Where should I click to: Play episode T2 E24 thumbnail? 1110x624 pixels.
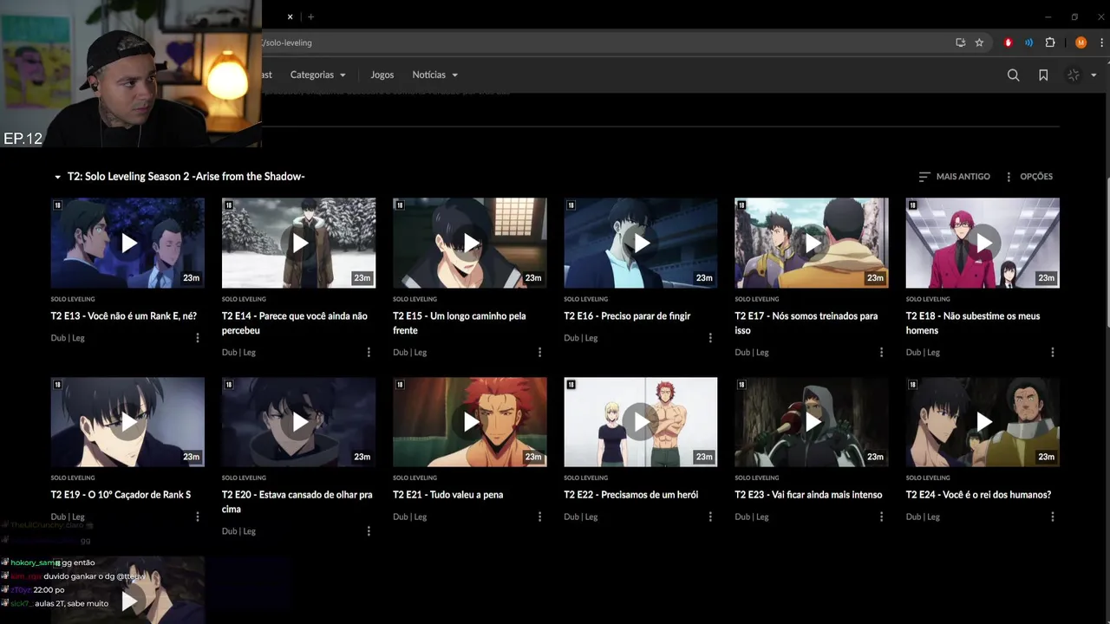pos(983,422)
